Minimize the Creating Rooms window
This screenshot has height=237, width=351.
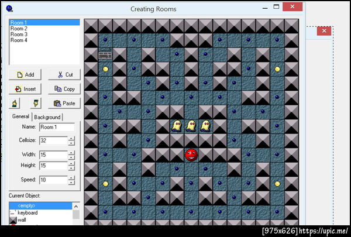coord(265,8)
